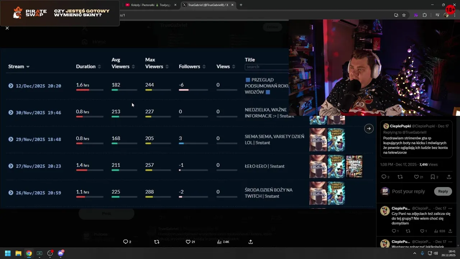Open @CieplePupki profile link in tweet

[x=423, y=126]
